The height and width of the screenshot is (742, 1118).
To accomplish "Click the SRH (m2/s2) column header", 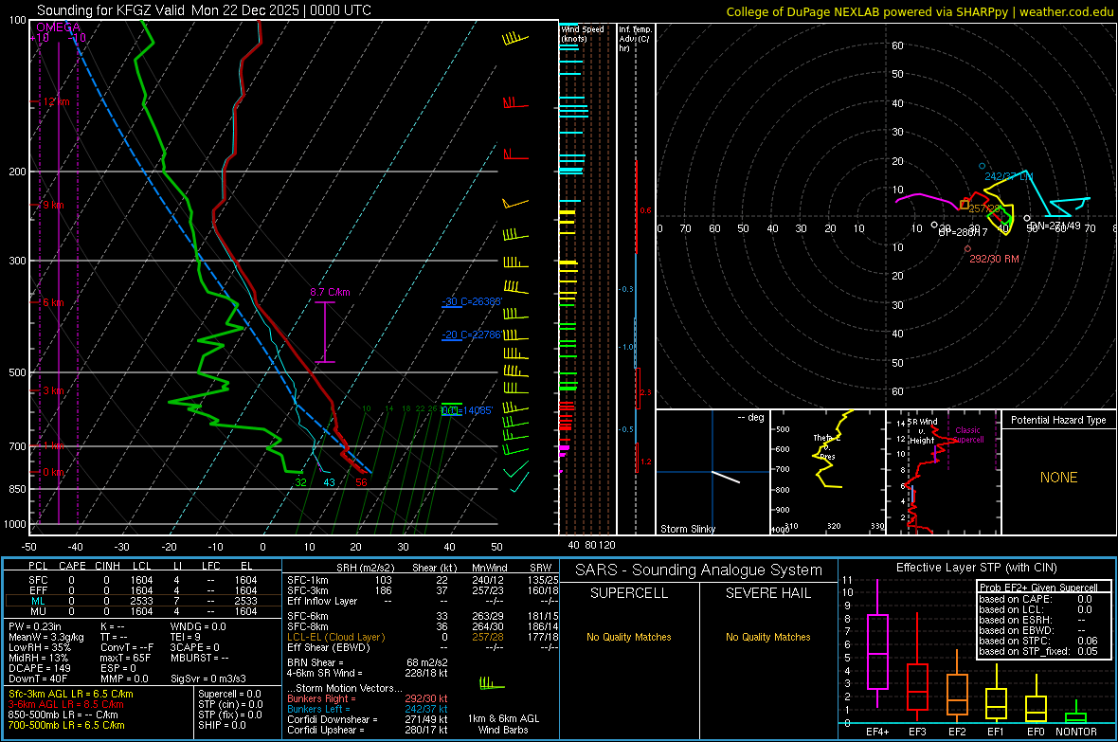I will (x=365, y=568).
